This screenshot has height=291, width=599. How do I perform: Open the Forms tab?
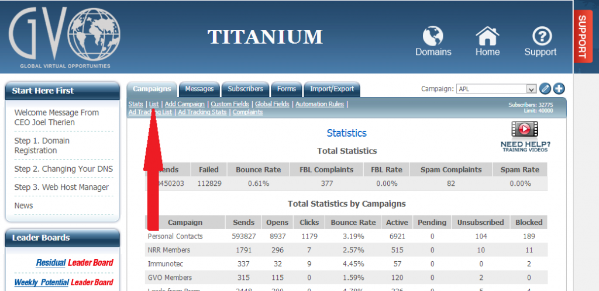(287, 89)
